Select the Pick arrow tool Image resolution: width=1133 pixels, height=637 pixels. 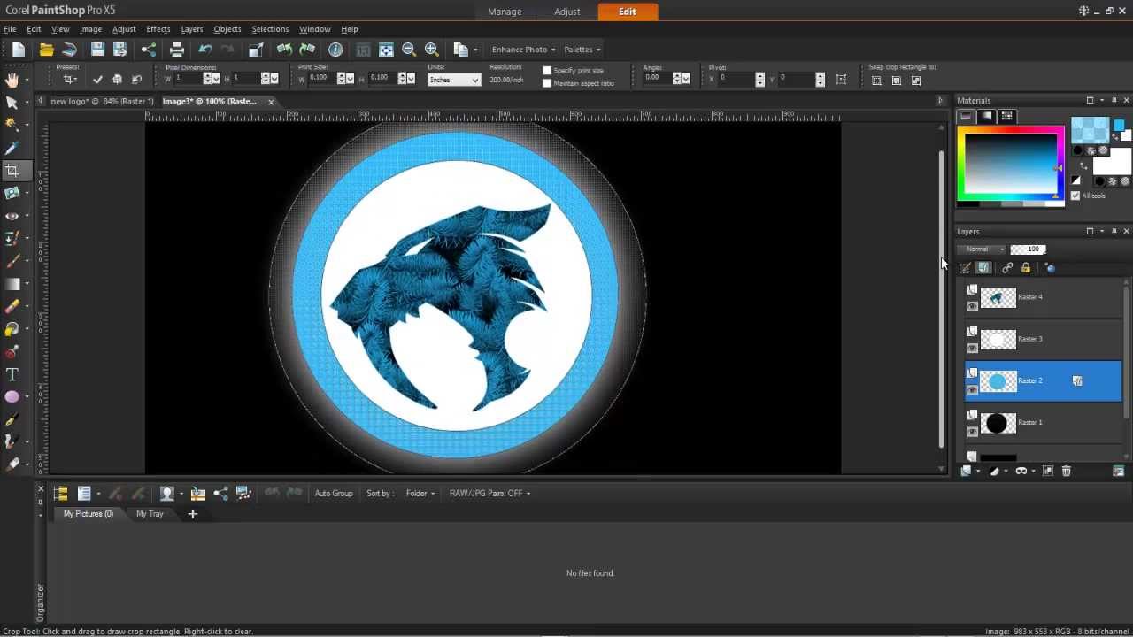[x=12, y=104]
